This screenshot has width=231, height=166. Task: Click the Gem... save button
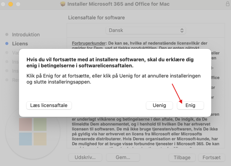[123, 157]
